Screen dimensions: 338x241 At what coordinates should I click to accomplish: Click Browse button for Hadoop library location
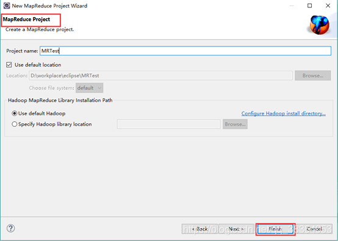(x=235, y=124)
